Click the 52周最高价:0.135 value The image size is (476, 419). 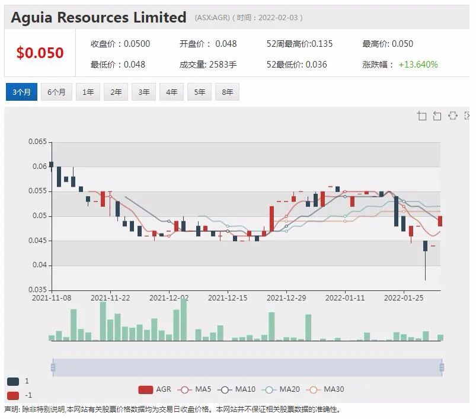[299, 44]
